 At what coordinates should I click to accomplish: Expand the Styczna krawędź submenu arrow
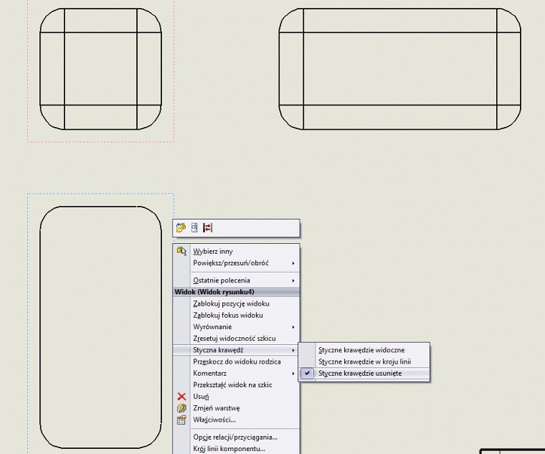pyautogui.click(x=293, y=350)
